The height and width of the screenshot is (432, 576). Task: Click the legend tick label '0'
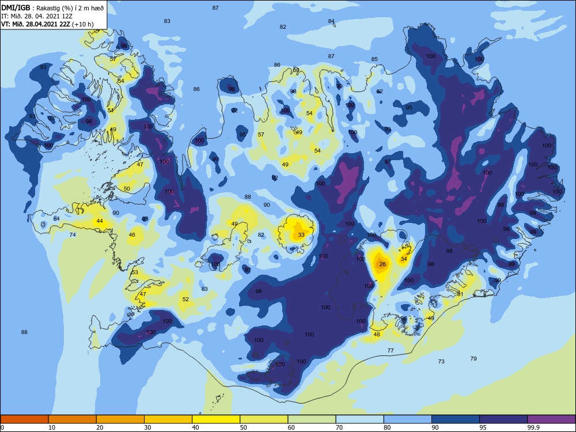pos(2,427)
